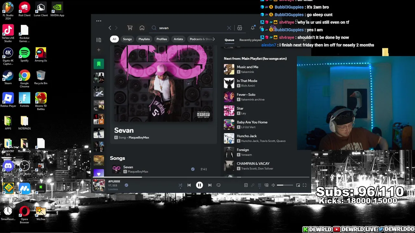The image size is (415, 233).
Task: Open the Google Chrome desktop icon
Action: tap(24, 79)
